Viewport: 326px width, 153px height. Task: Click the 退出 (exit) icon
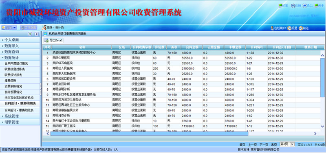click(304, 6)
